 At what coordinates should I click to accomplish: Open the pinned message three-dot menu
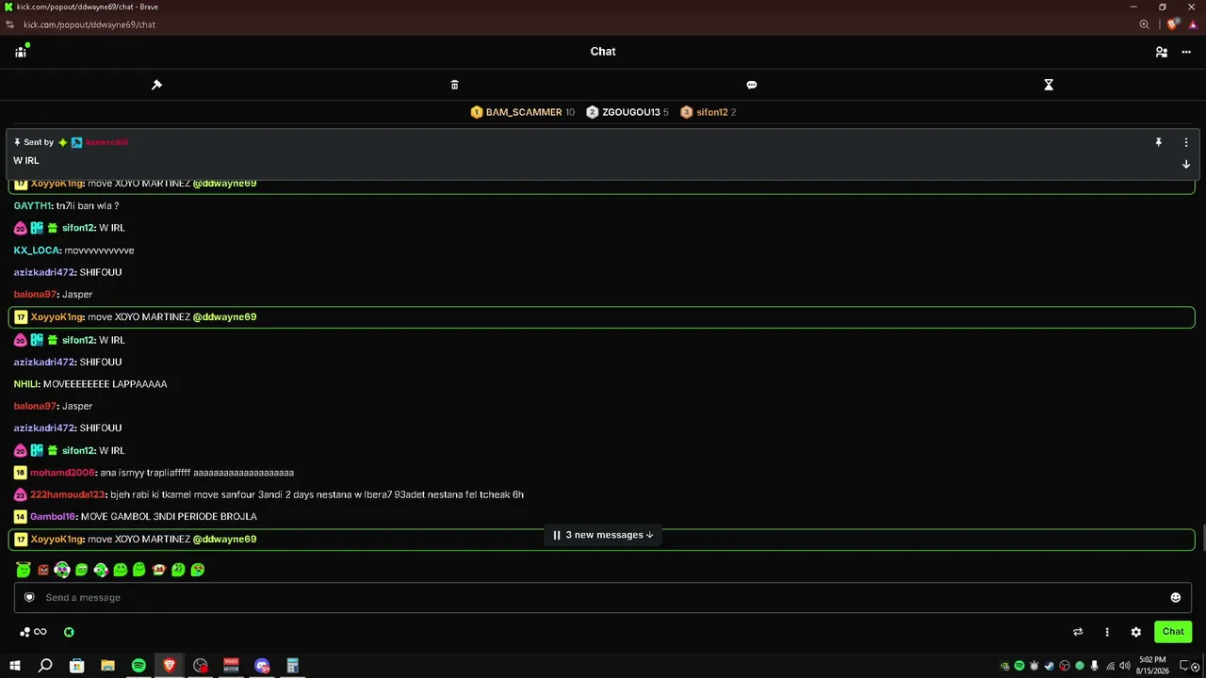pyautogui.click(x=1186, y=142)
